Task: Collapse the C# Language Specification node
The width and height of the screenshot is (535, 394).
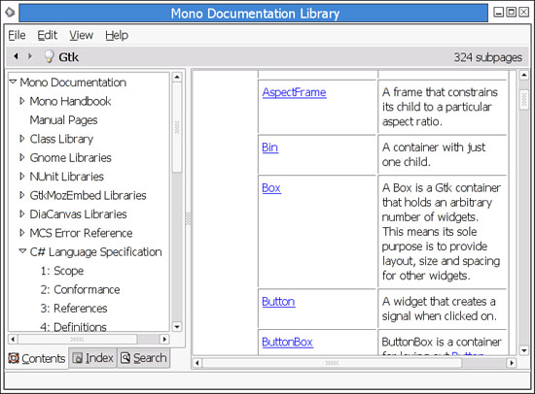Action: (x=22, y=251)
